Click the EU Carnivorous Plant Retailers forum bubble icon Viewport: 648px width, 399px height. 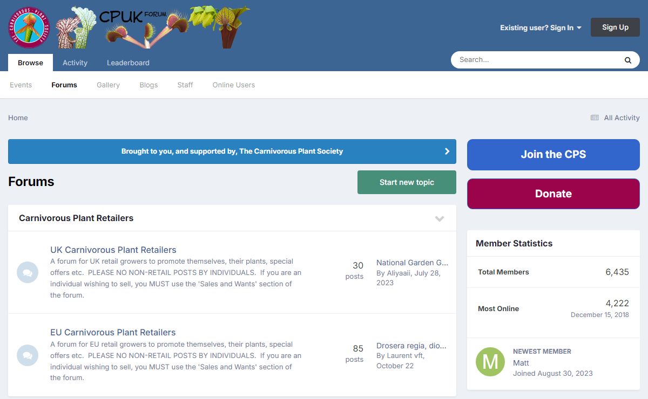(28, 355)
